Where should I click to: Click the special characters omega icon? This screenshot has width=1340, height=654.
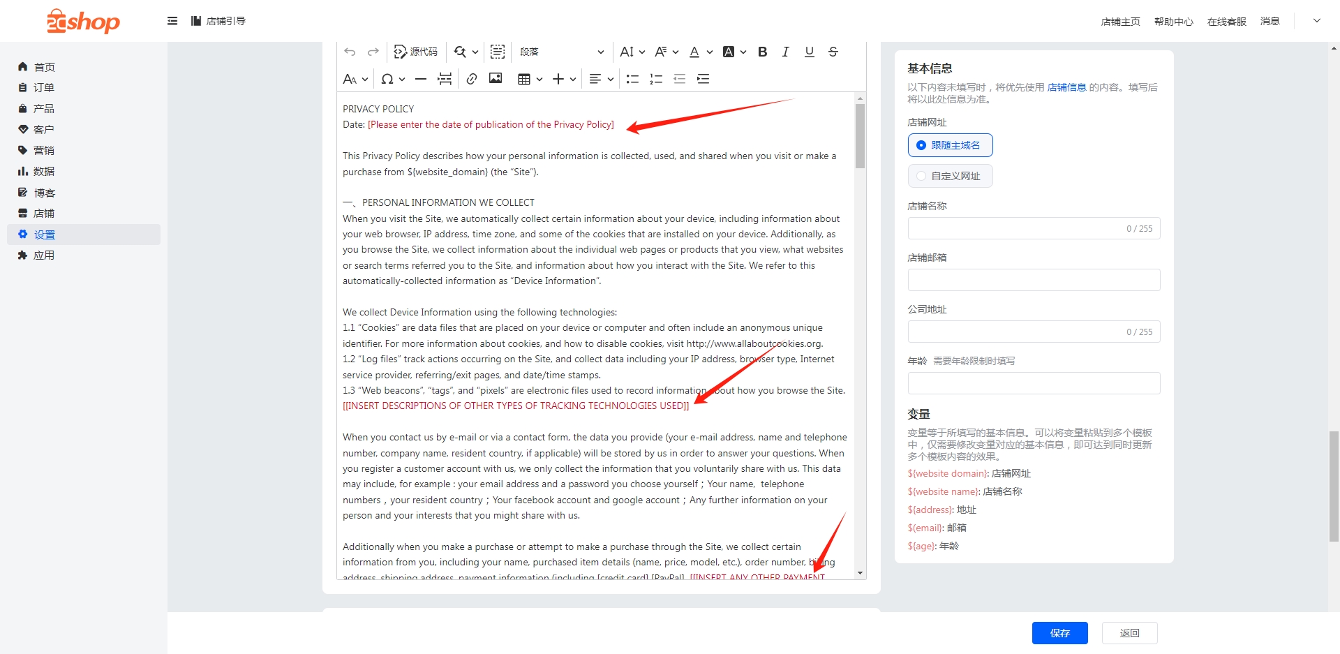pyautogui.click(x=387, y=79)
